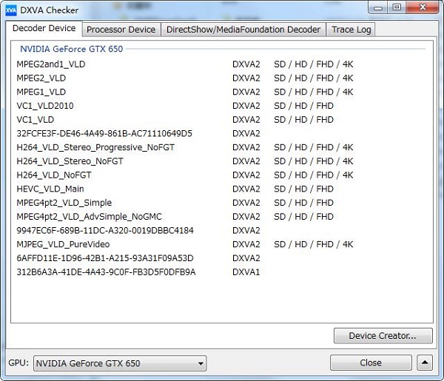444x381 pixels.
Task: Click the Device Creator... button
Action: pos(383,336)
